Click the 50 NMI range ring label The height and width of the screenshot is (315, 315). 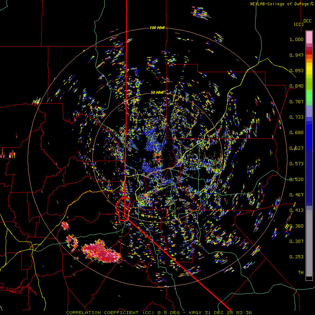(x=157, y=92)
